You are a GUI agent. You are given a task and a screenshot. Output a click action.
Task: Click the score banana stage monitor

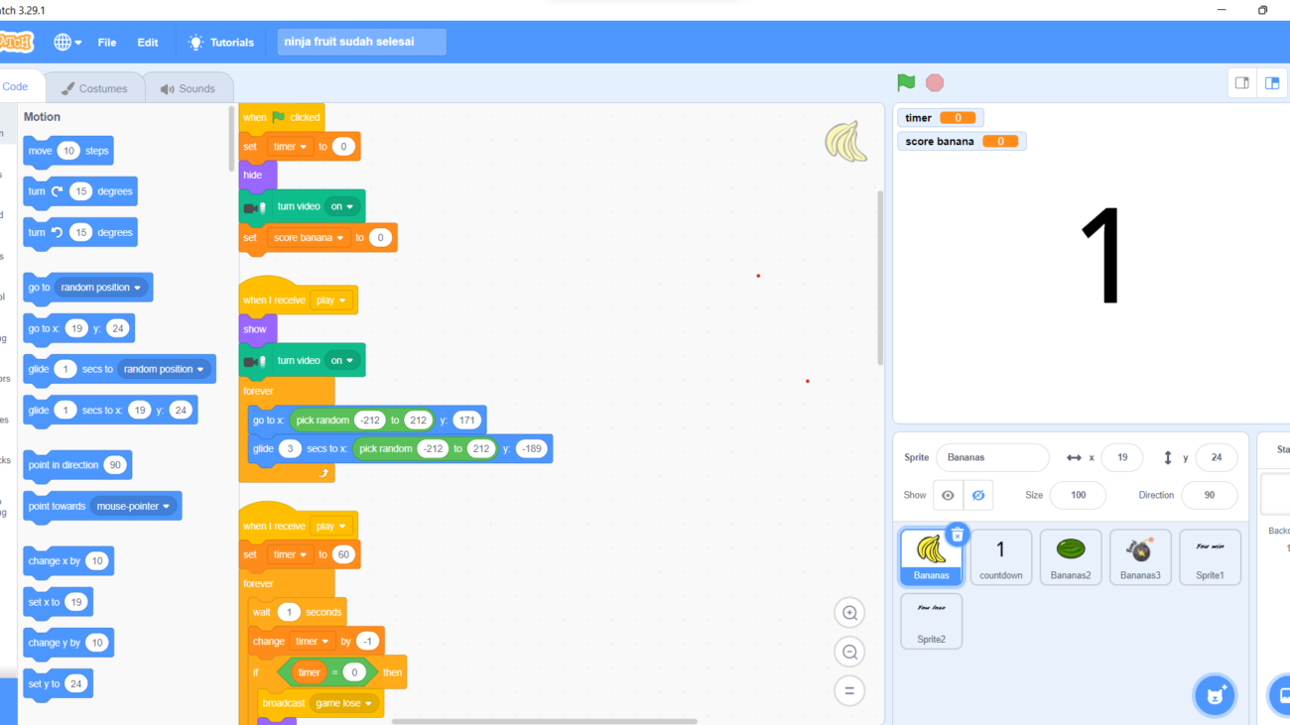pyautogui.click(x=962, y=142)
